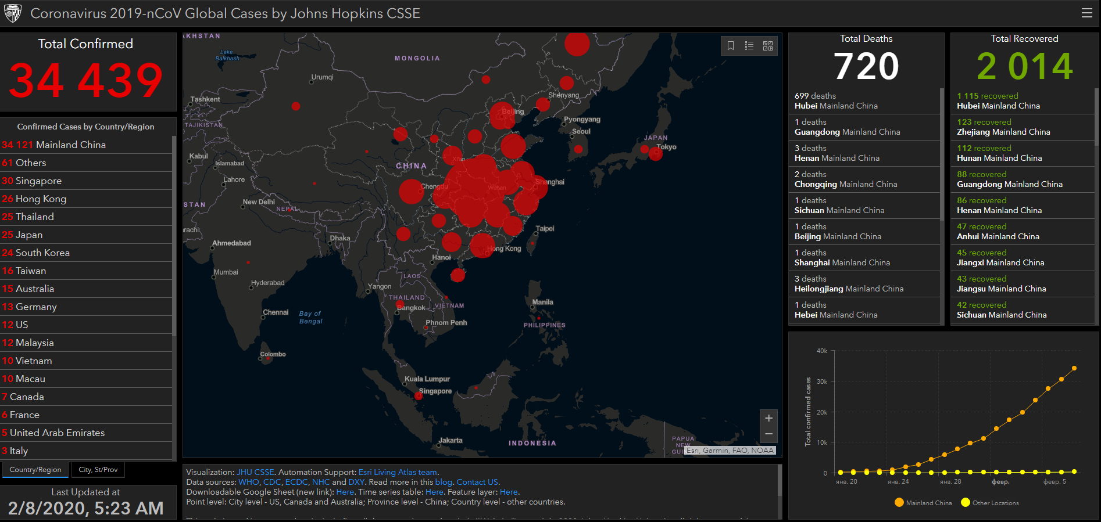The height and width of the screenshot is (522, 1101).
Task: Switch to the Country/Region tab
Action: pos(35,470)
